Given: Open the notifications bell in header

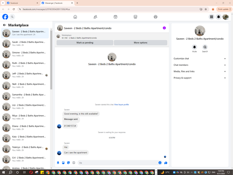Looking at the screenshot, I should [x=219, y=17].
